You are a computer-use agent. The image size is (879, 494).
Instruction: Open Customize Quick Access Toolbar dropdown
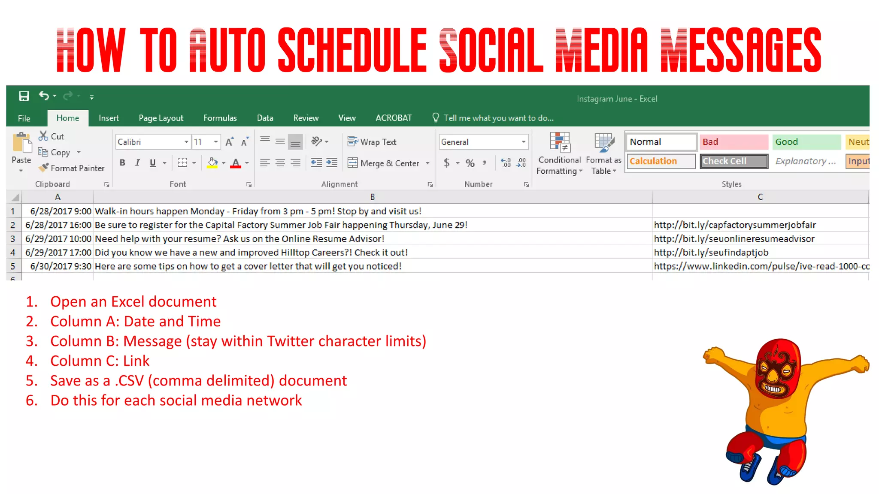click(x=91, y=97)
